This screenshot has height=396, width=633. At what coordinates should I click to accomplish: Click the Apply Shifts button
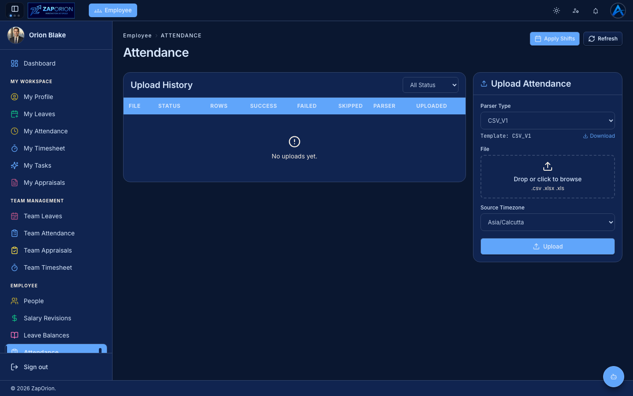coord(555,39)
